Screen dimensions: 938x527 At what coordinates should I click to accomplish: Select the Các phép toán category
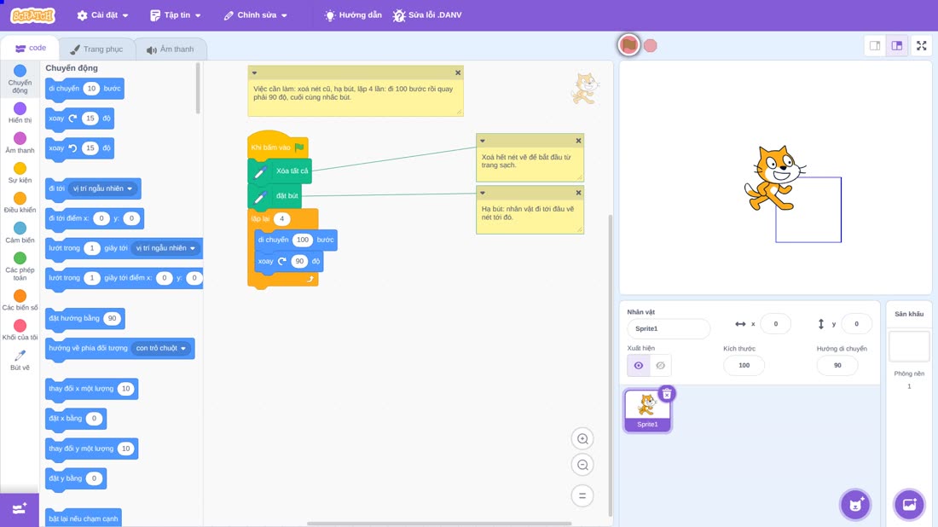(x=20, y=266)
